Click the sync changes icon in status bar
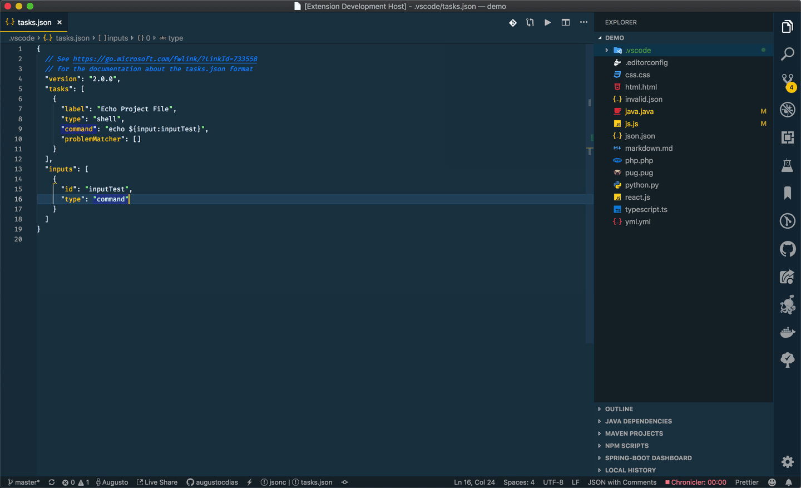801x488 pixels. 52,482
